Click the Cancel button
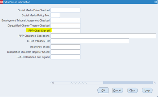158x97 pixels. click(x=118, y=90)
